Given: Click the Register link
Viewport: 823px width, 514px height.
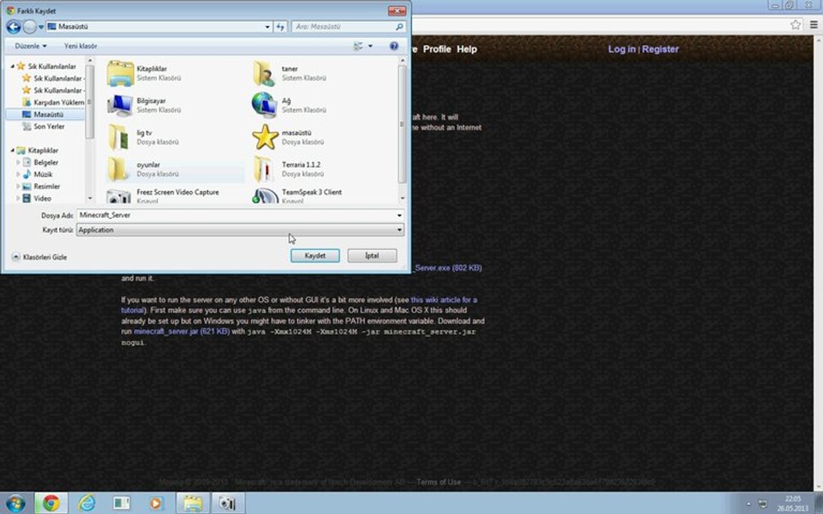Looking at the screenshot, I should (x=660, y=49).
